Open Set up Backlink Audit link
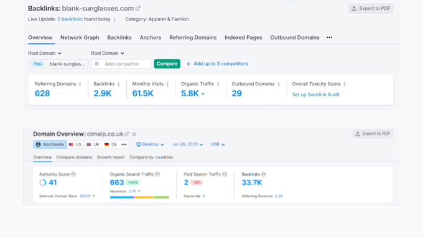 [315, 94]
